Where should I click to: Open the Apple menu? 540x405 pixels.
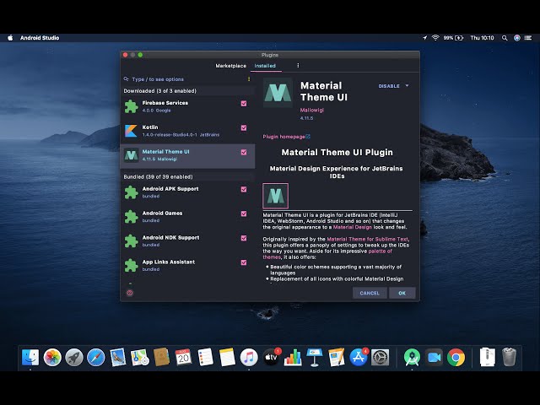(x=10, y=38)
